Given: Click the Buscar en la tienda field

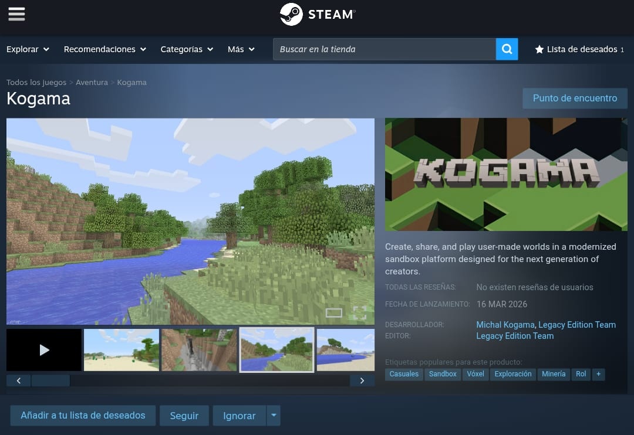Looking at the screenshot, I should [385, 49].
